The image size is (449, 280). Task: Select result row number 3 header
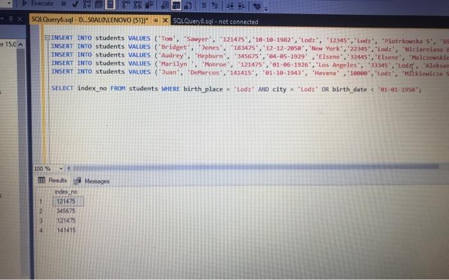coord(41,221)
